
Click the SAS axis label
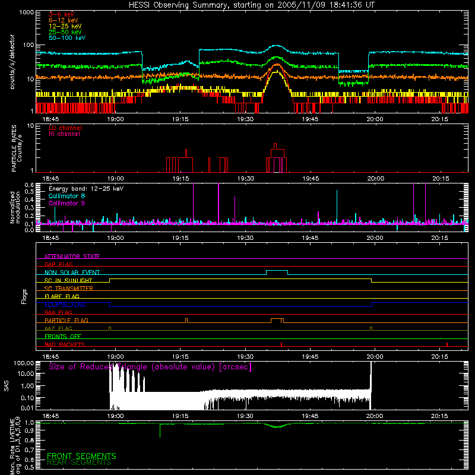pyautogui.click(x=6, y=386)
